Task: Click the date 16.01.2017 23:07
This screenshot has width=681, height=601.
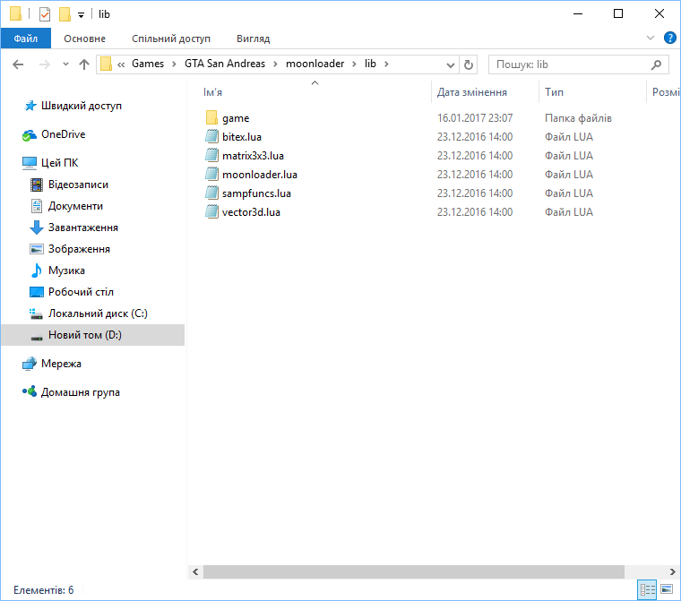Action: [x=475, y=118]
